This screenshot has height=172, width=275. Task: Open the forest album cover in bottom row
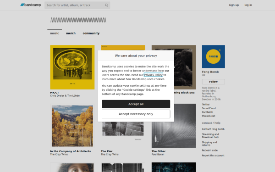(x=174, y=167)
